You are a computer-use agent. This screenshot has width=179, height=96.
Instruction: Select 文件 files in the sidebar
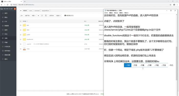point(6,38)
